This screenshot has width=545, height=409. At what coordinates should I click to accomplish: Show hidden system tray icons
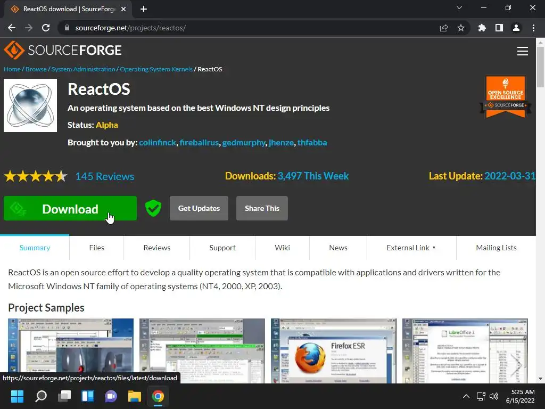(466, 396)
